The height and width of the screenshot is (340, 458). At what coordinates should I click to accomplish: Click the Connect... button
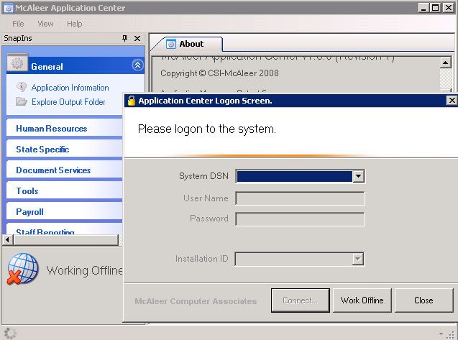tap(301, 300)
